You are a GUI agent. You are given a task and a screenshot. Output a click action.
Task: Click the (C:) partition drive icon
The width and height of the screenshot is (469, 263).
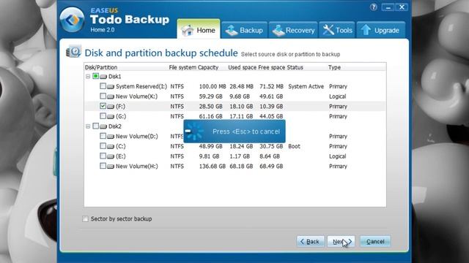click(x=111, y=146)
